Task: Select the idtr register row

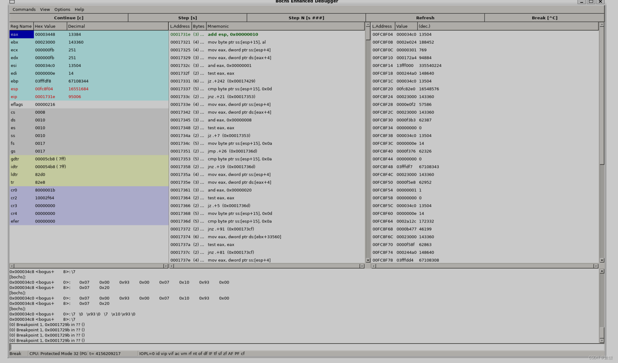Action: coord(89,167)
